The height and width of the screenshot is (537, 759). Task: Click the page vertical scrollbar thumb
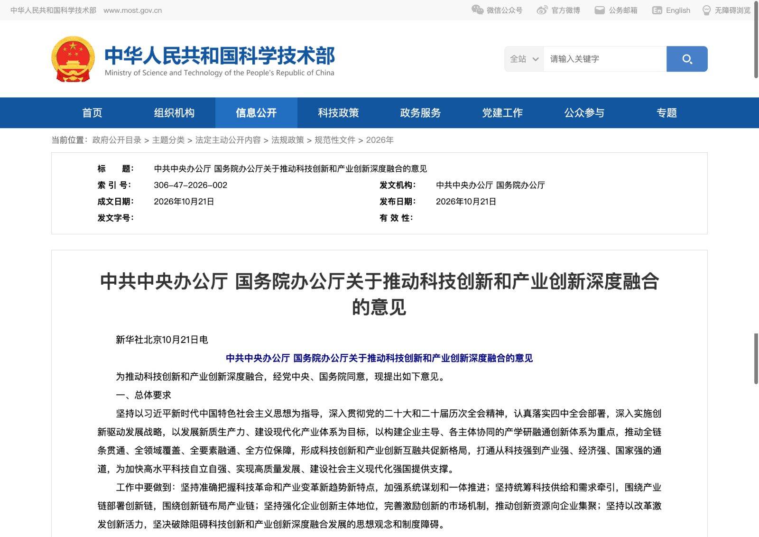[756, 39]
